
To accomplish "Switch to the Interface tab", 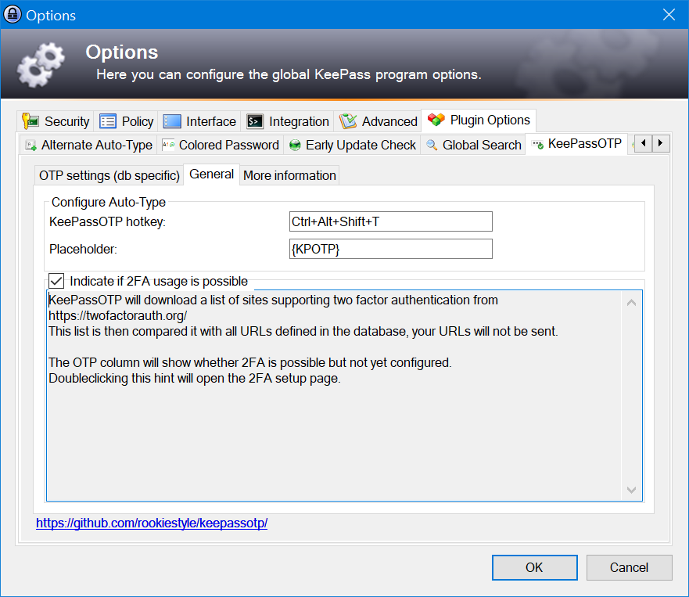I will pos(199,121).
